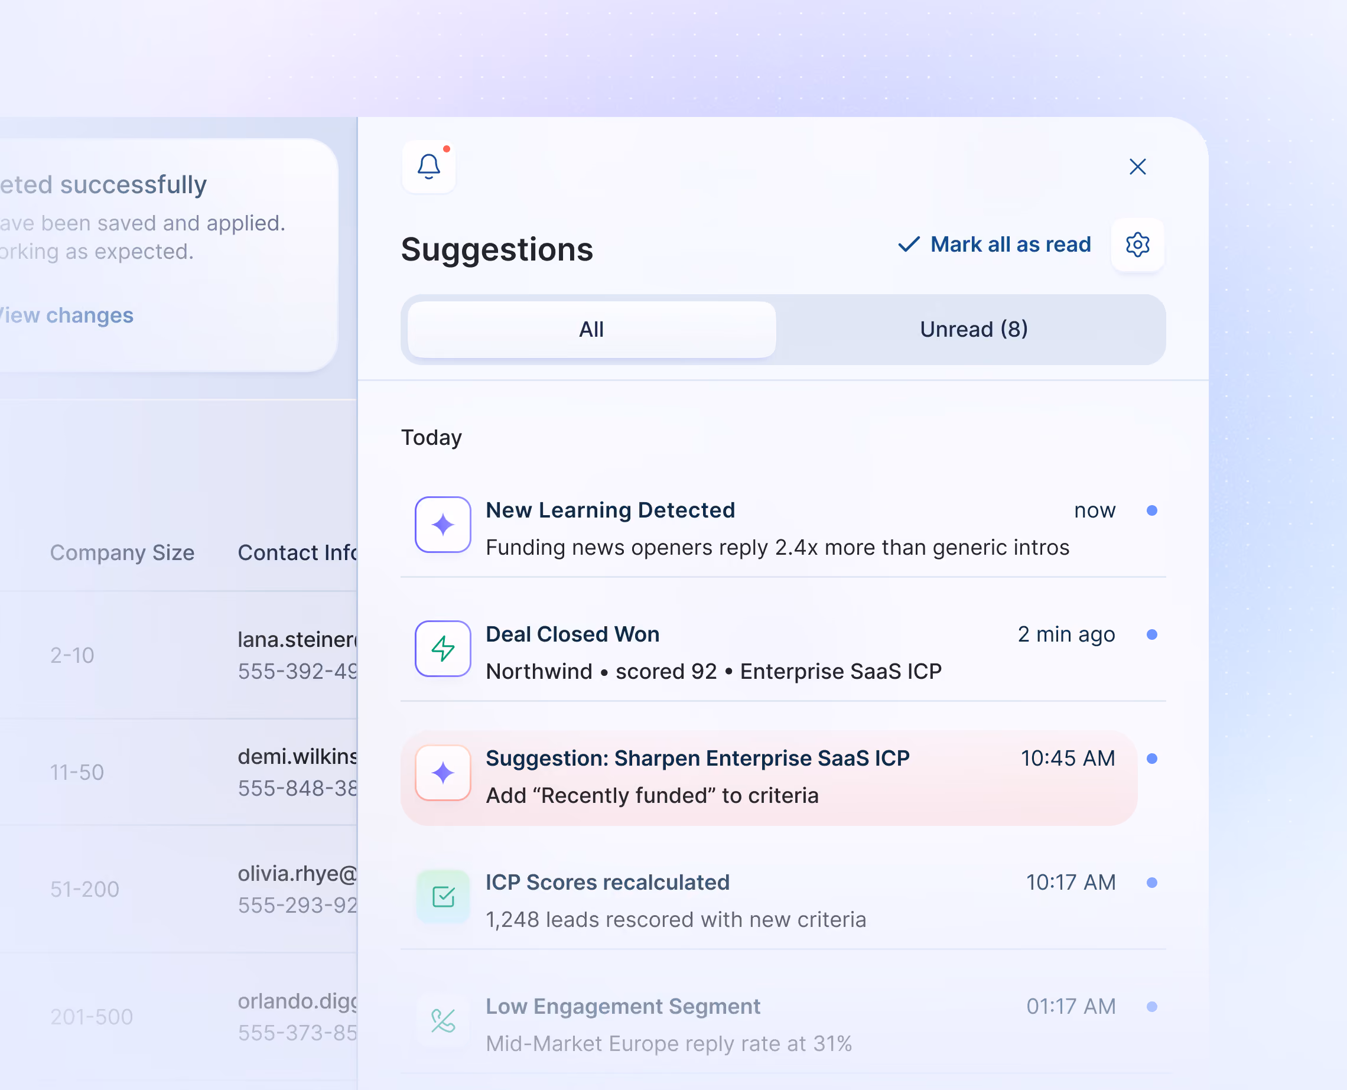1347x1090 pixels.
Task: Click unread dot beside Low Engagement Segment
Action: (1151, 1007)
